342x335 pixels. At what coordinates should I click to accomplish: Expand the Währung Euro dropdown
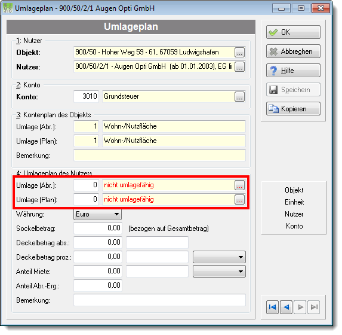click(97, 214)
